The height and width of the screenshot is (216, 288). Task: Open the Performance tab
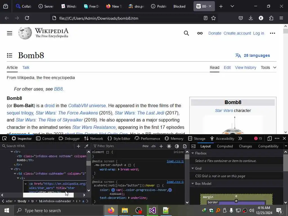(x=147, y=138)
